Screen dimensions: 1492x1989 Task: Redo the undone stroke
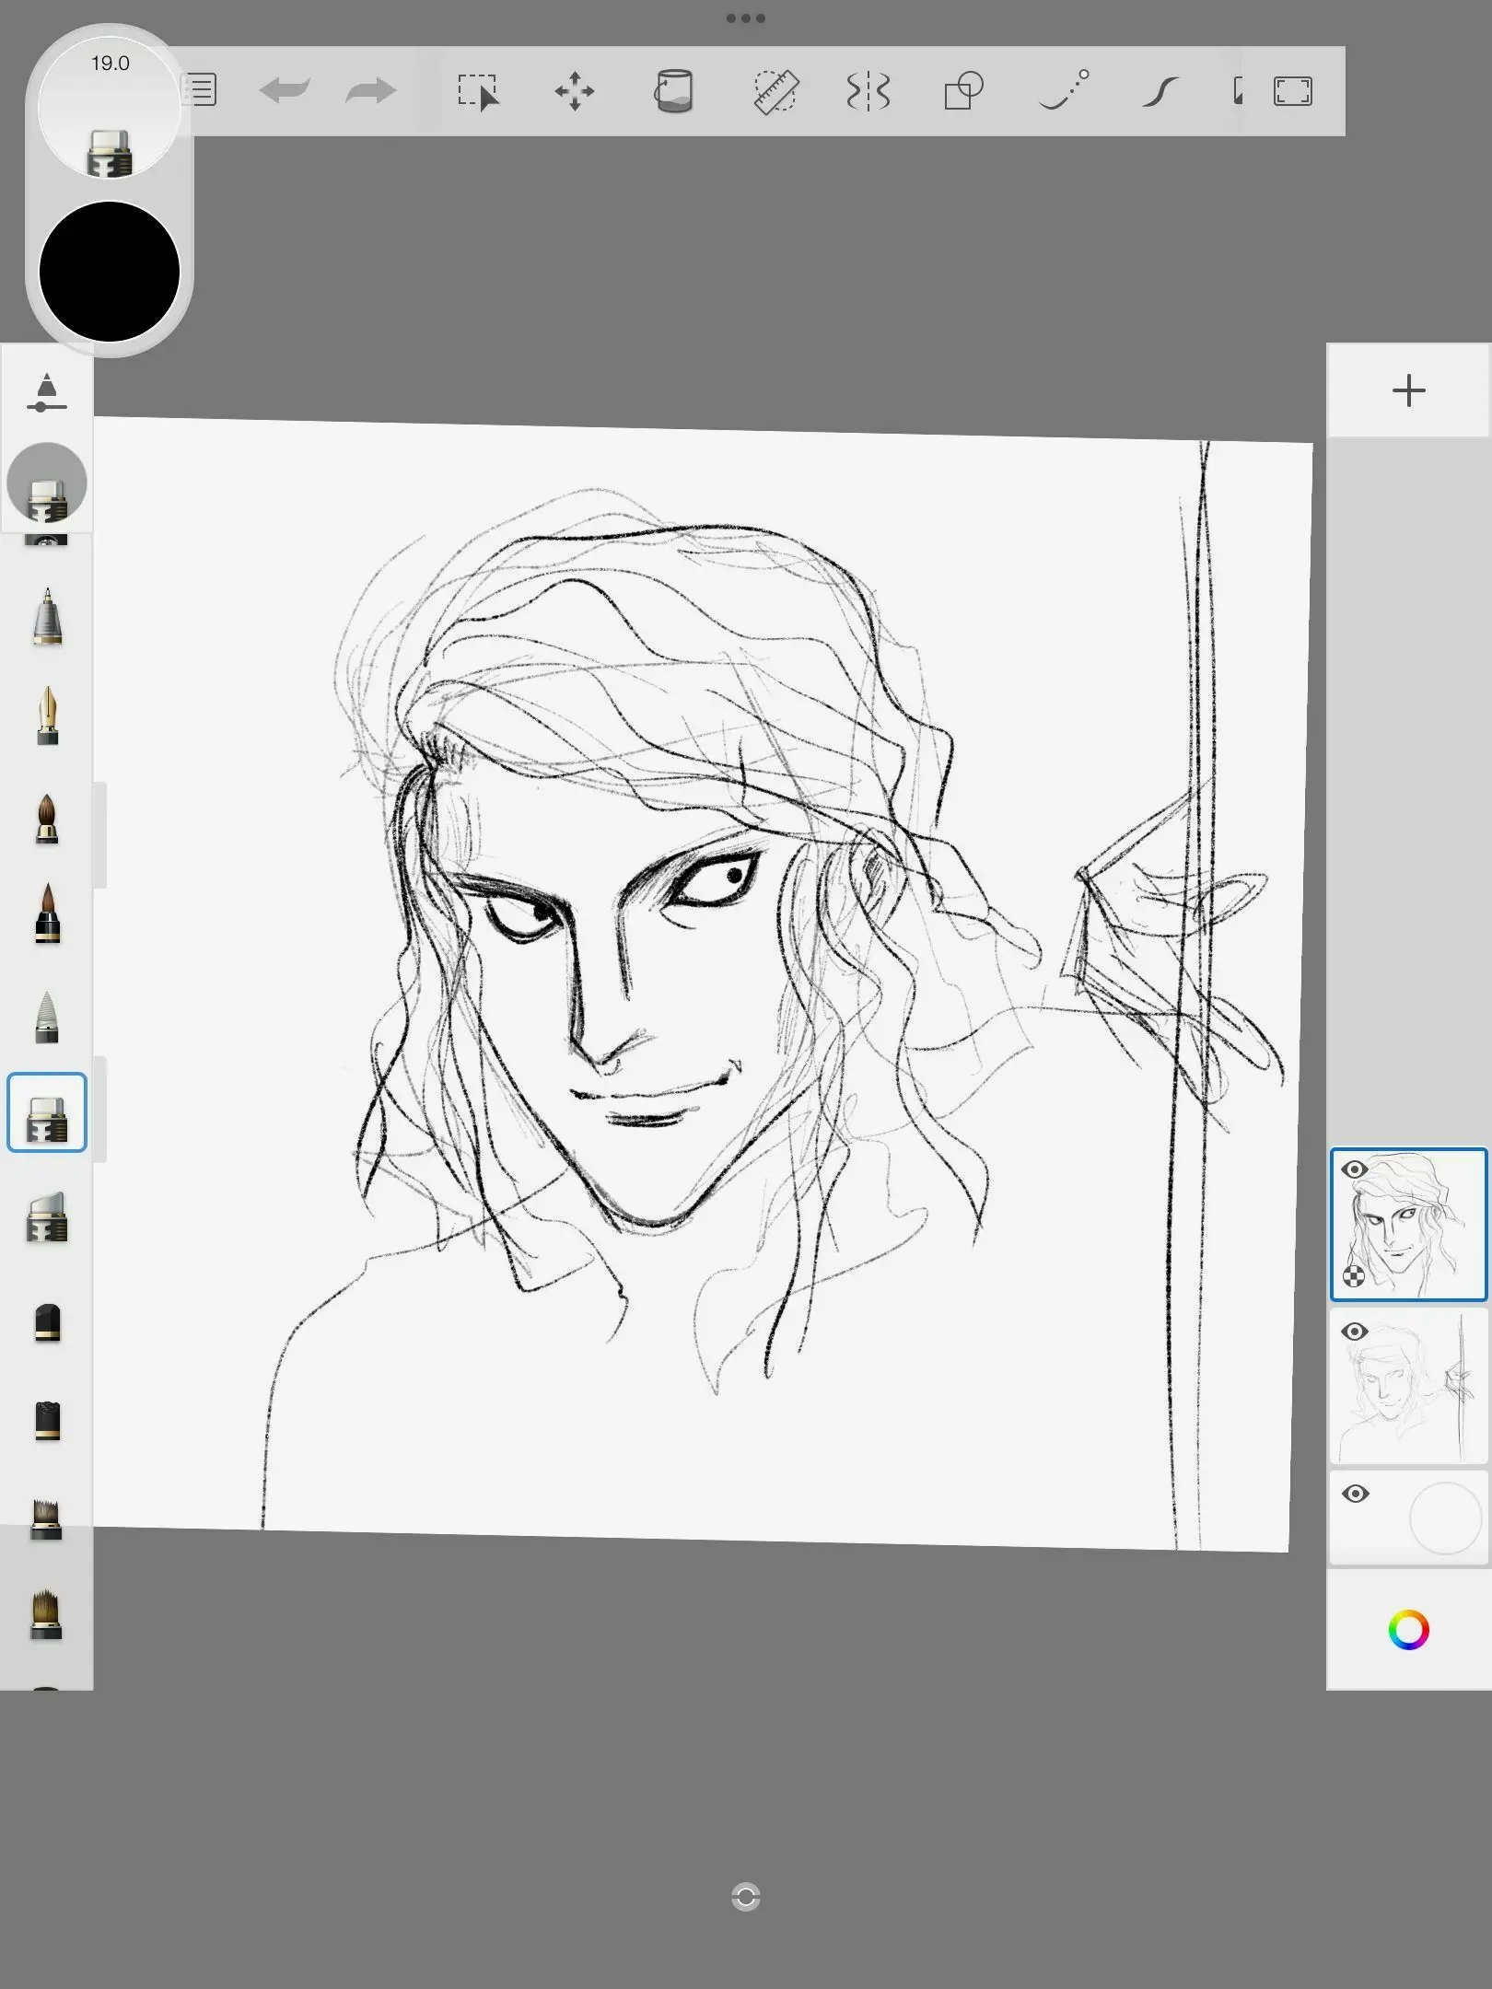370,90
